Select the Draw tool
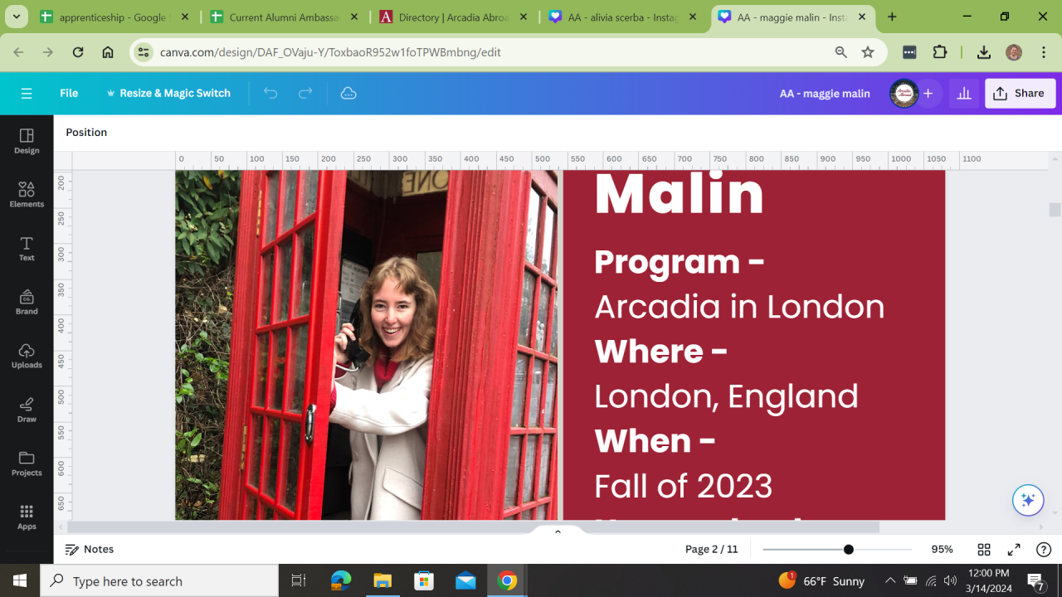Viewport: 1062px width, 597px height. pos(27,410)
